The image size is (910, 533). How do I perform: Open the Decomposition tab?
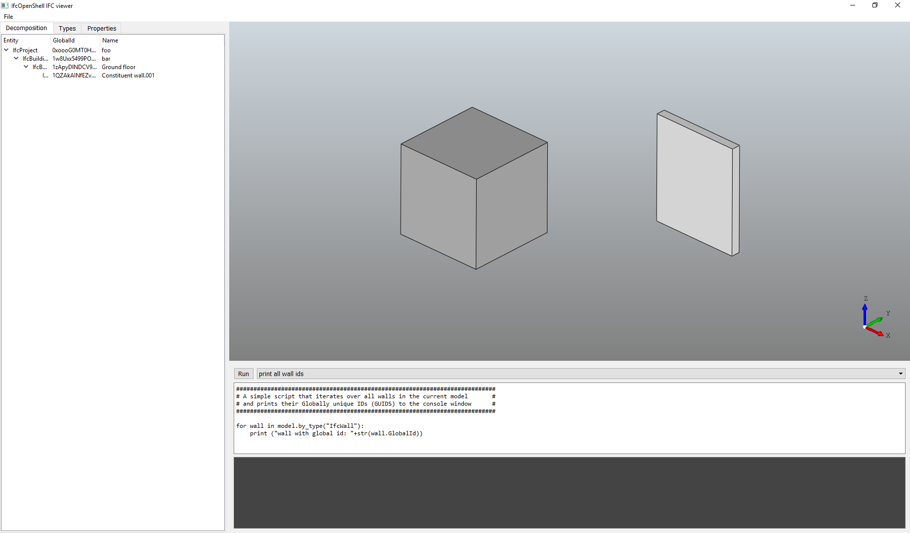click(x=26, y=28)
